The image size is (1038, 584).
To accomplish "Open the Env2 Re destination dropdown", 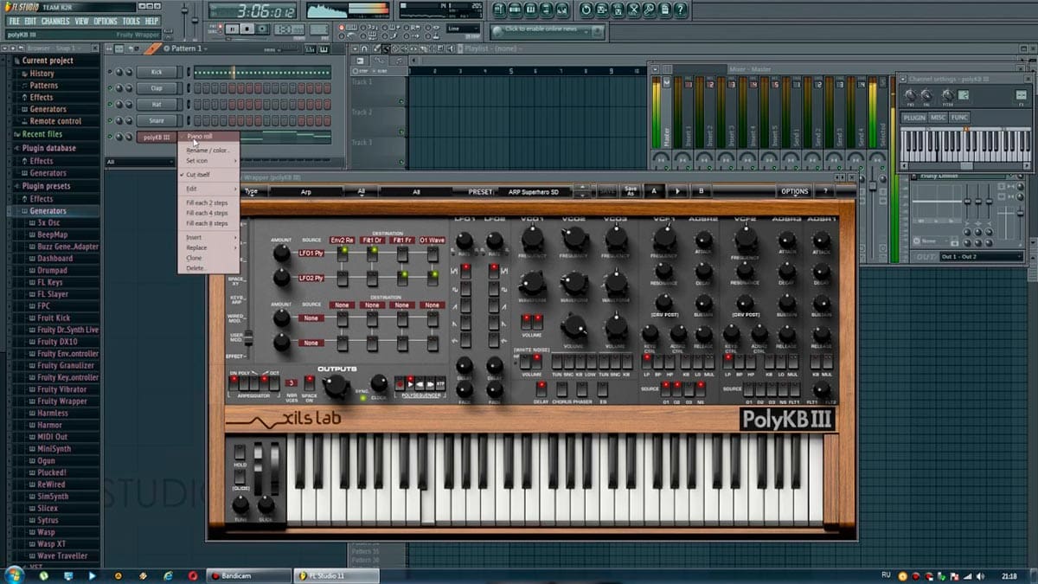I will [342, 240].
